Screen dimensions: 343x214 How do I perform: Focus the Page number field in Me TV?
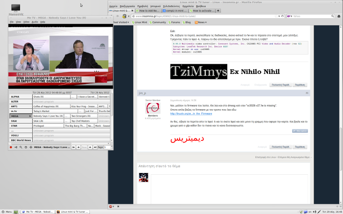pyautogui.click(x=107, y=148)
